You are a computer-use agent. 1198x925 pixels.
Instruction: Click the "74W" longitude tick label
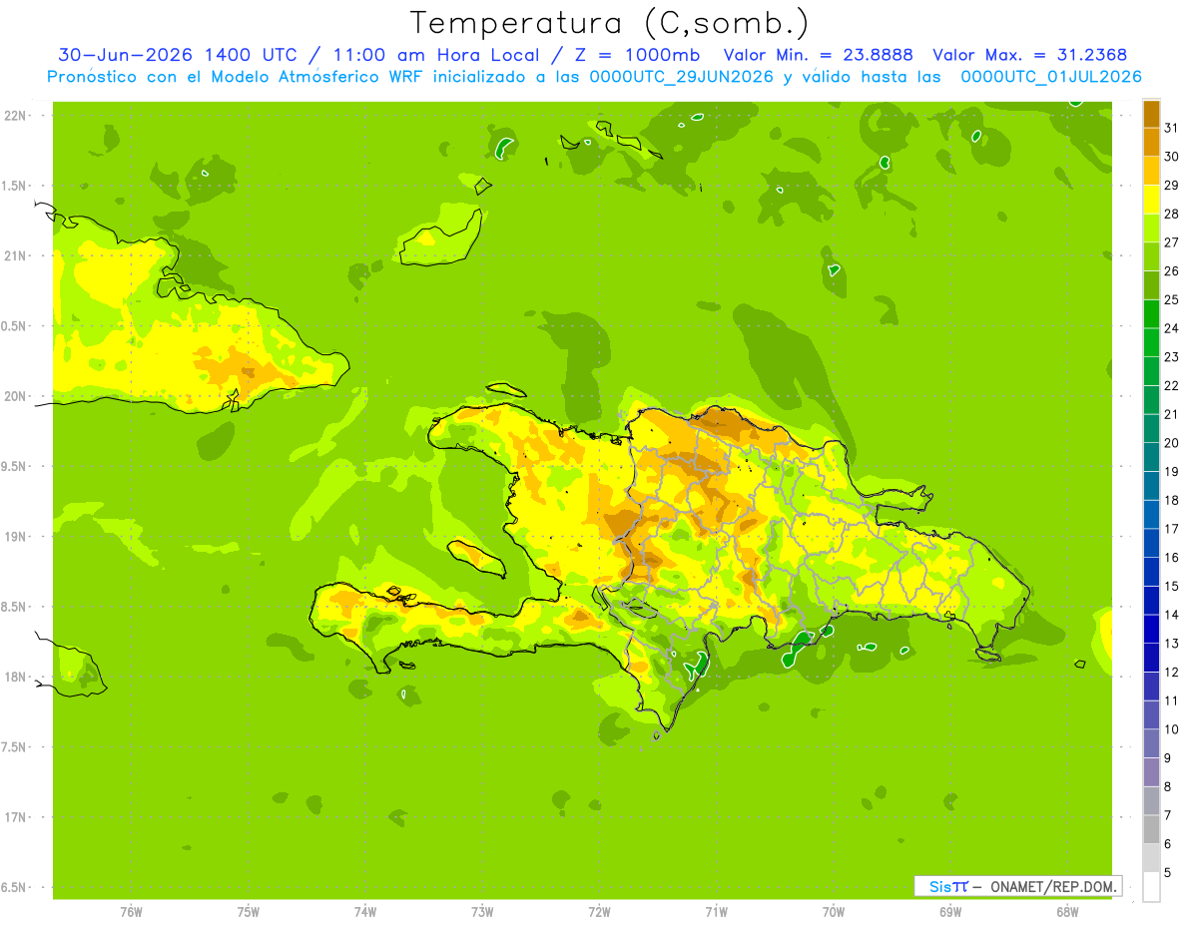(364, 912)
